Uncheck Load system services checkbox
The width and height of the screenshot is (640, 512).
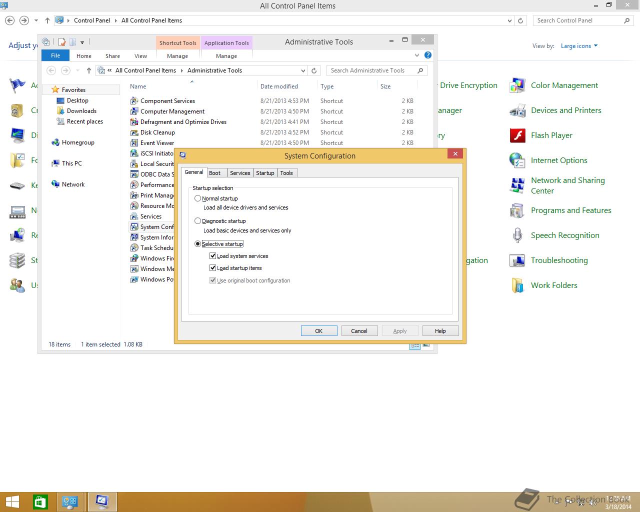213,256
